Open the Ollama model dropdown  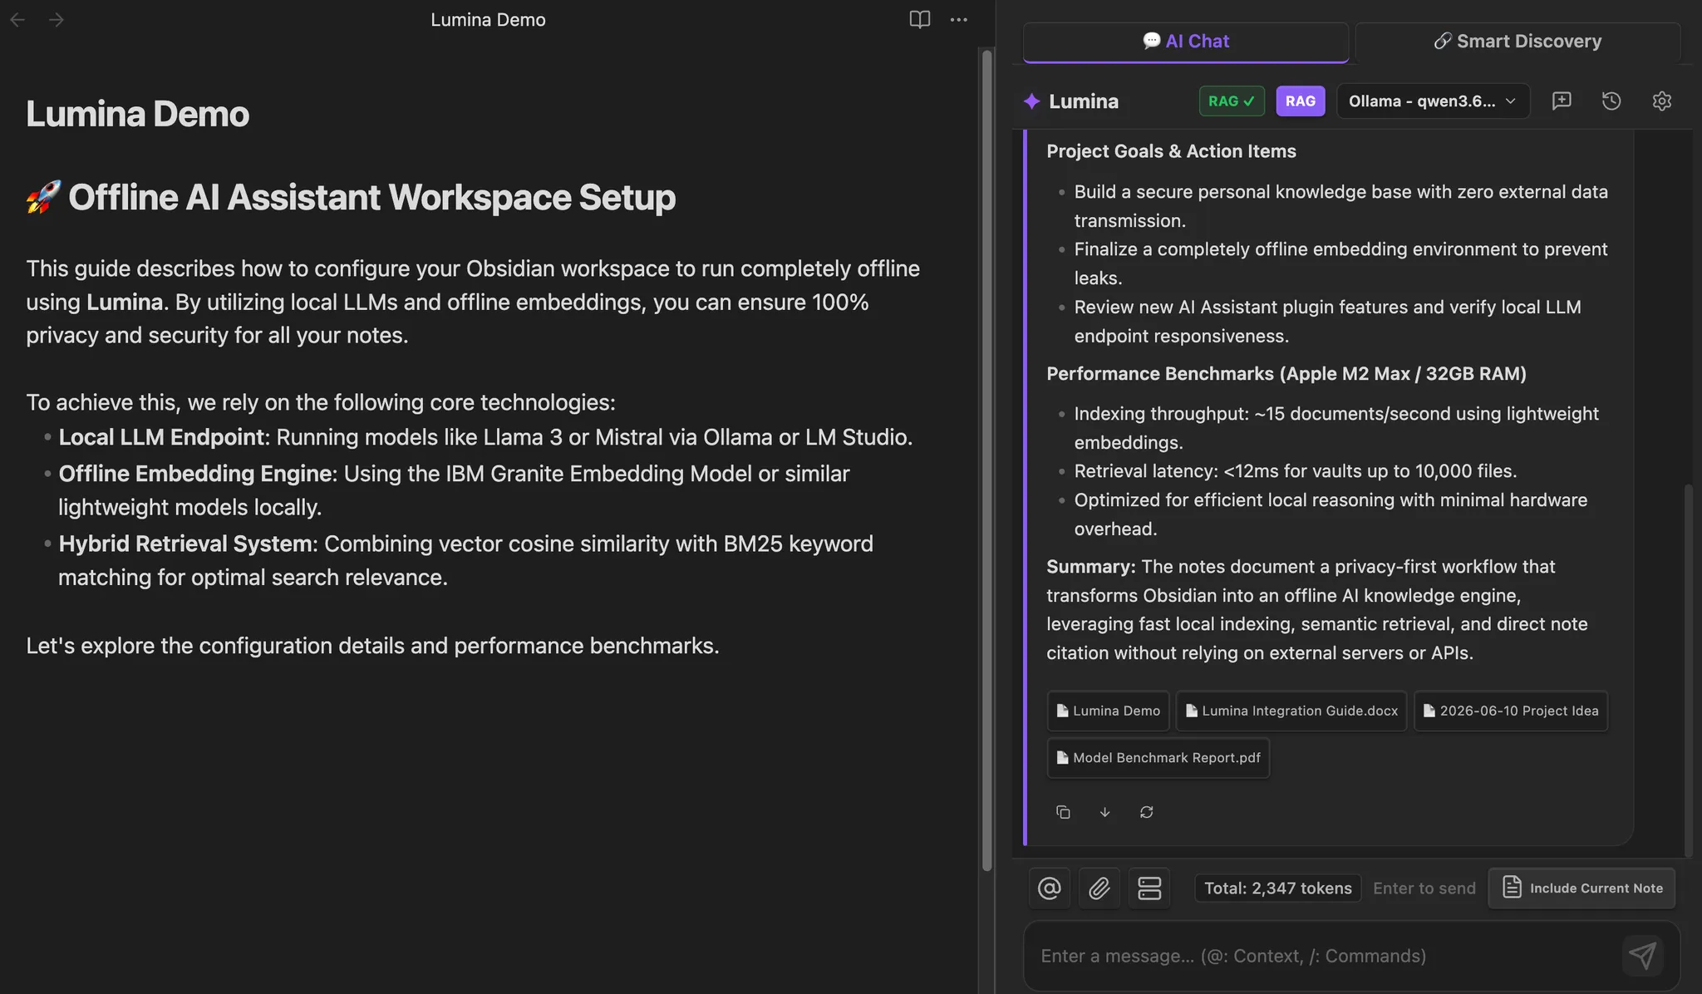click(x=1433, y=101)
